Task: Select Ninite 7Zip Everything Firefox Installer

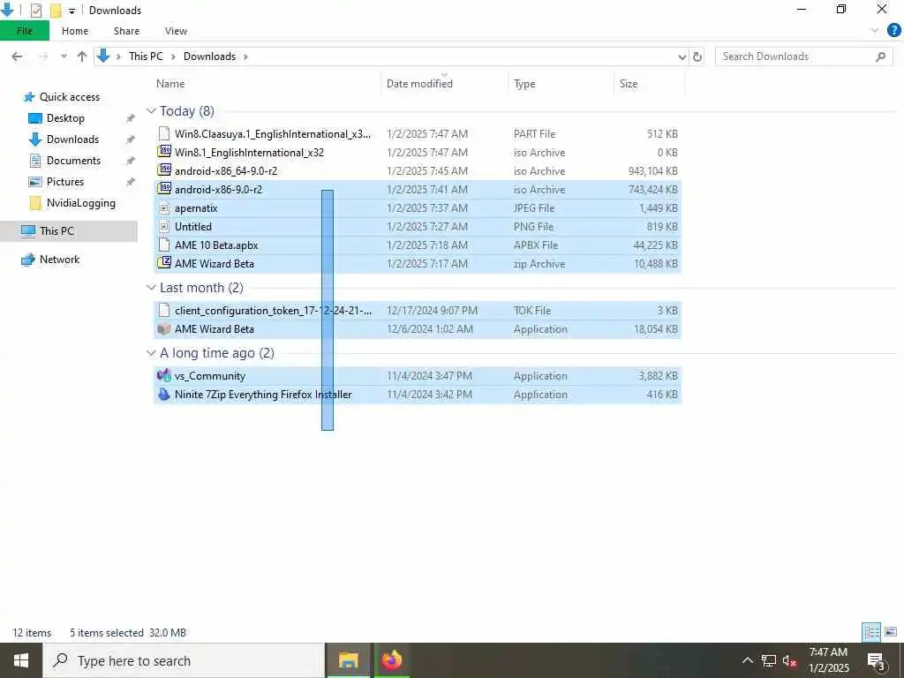Action: [263, 395]
